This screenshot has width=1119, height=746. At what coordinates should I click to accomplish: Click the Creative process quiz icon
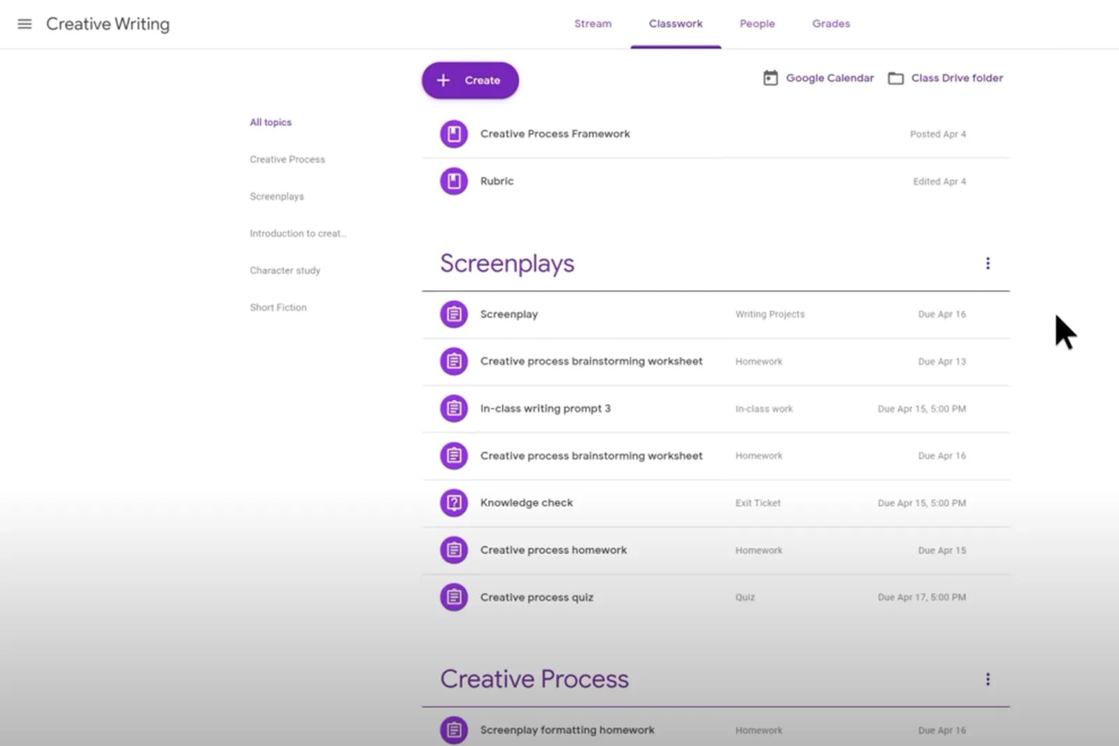point(454,597)
